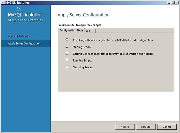180x133 pixels.
Task: Click 'Press [Execute] to apply the changes' text
Action: 79,25
